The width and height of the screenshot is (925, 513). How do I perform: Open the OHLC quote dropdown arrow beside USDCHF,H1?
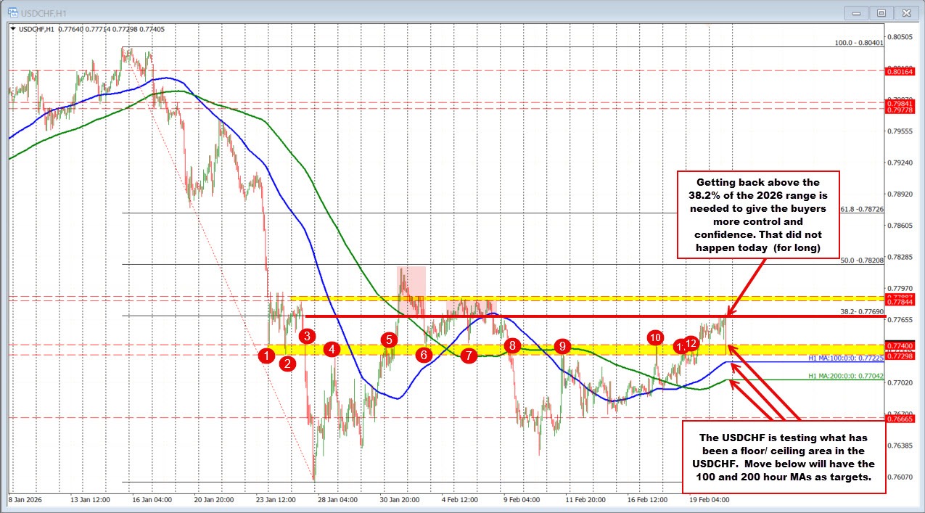[13, 28]
